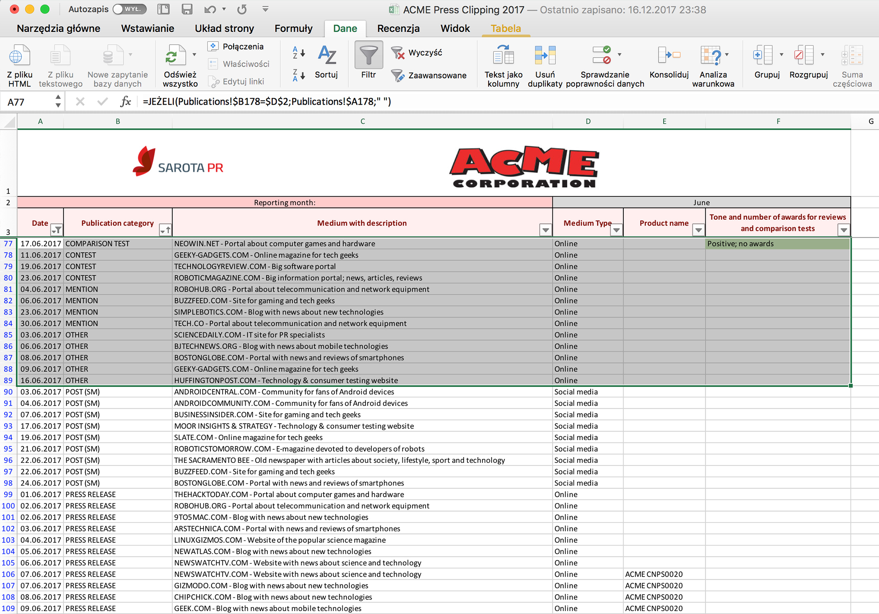Click the name box stepper arrows
The width and height of the screenshot is (879, 614).
(58, 101)
